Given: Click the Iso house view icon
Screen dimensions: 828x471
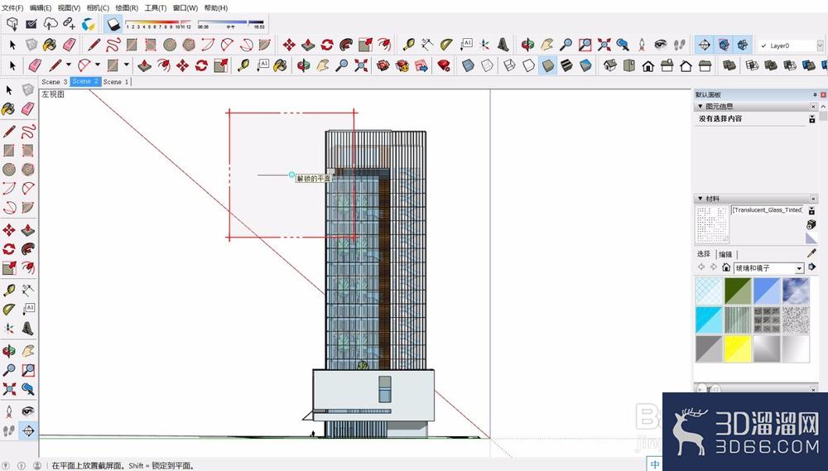Looking at the screenshot, I should 610,66.
